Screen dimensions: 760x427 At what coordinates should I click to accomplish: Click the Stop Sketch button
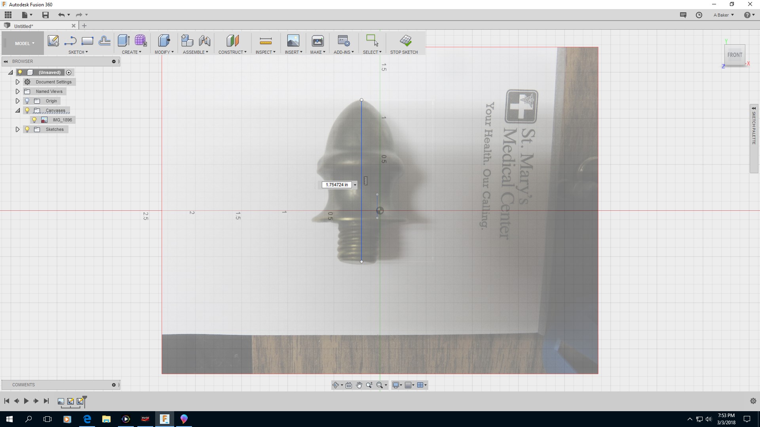coord(405,41)
